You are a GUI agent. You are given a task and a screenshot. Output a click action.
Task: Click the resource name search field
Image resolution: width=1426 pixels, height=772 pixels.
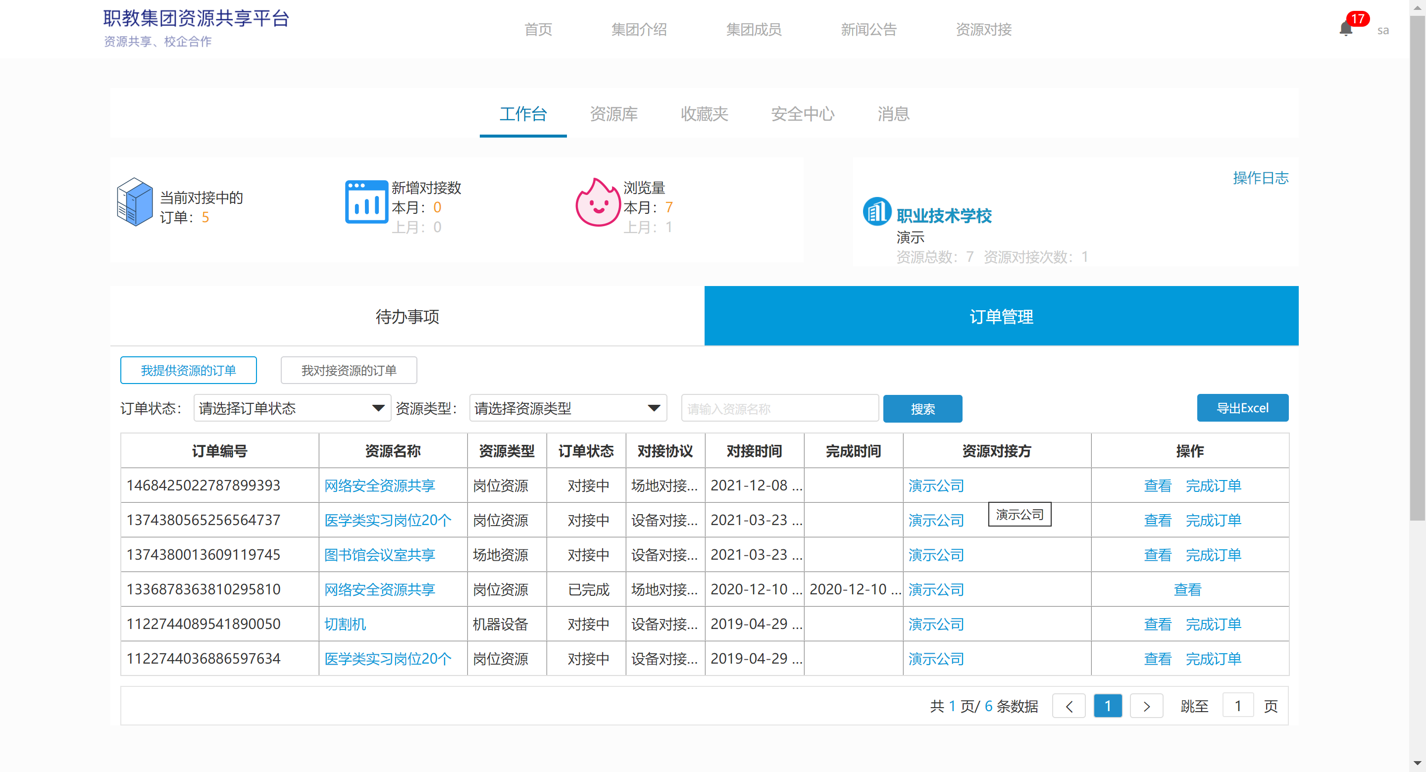(779, 408)
